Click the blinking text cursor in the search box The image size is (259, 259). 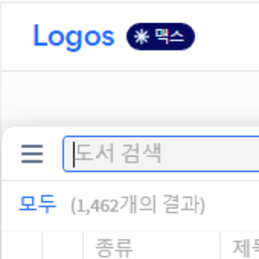tap(74, 154)
